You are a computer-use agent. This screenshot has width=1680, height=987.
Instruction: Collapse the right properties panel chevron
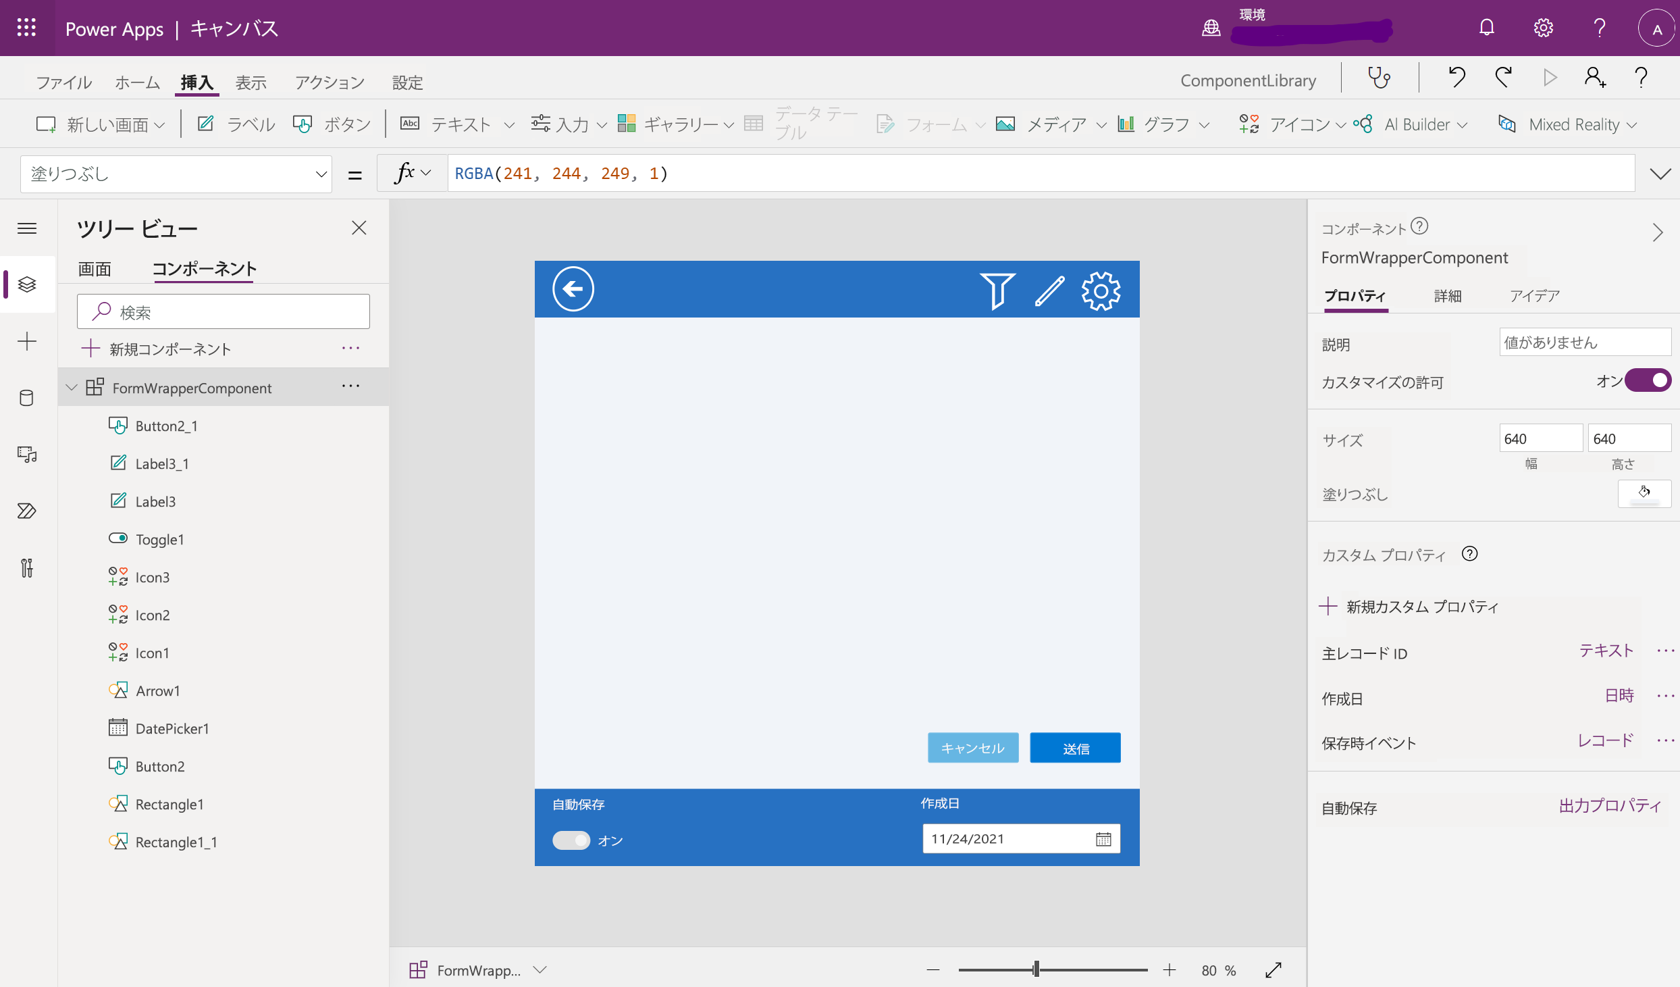click(1658, 232)
